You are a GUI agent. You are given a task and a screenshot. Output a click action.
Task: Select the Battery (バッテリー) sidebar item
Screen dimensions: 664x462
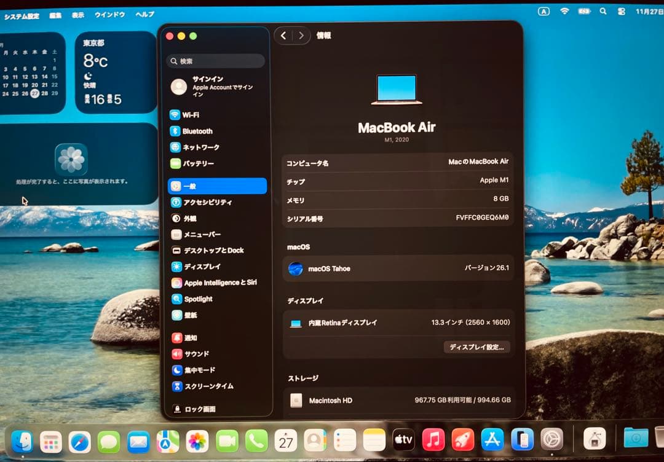[198, 163]
